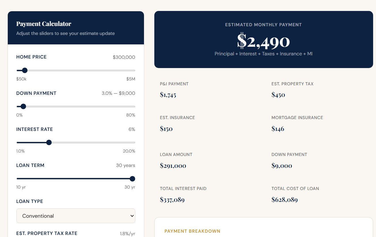Viewport: 376px width, 237px height.
Task: Click the Home Price slider handle
Action: [25, 70]
